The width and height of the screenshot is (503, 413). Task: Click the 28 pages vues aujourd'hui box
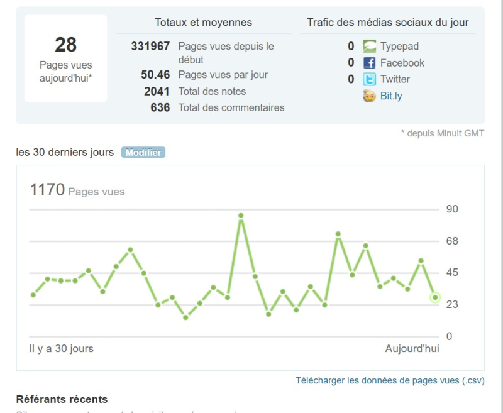pyautogui.click(x=66, y=58)
